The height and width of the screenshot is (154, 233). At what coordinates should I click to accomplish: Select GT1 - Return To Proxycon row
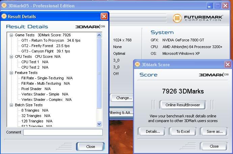click(x=51, y=41)
